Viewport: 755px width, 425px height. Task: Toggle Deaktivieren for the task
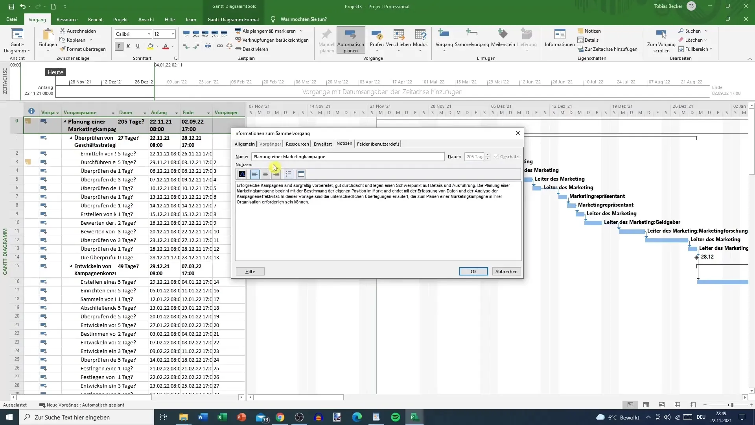pos(252,49)
